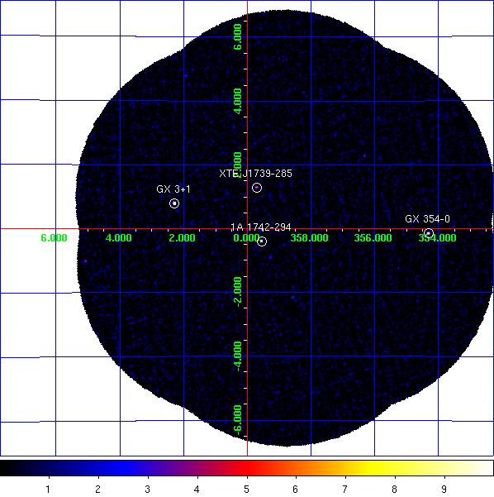Click the colorbar tick label 9
The width and height of the screenshot is (494, 497).
pos(444,489)
